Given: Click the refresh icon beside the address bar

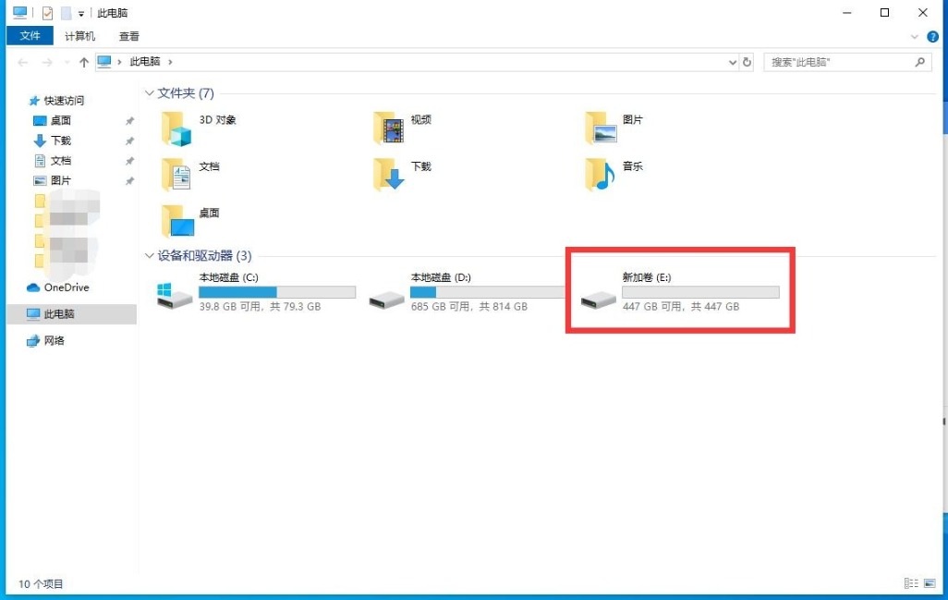Looking at the screenshot, I should coord(748,62).
